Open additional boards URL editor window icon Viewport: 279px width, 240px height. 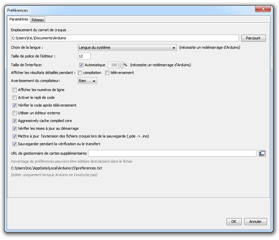tap(262, 153)
